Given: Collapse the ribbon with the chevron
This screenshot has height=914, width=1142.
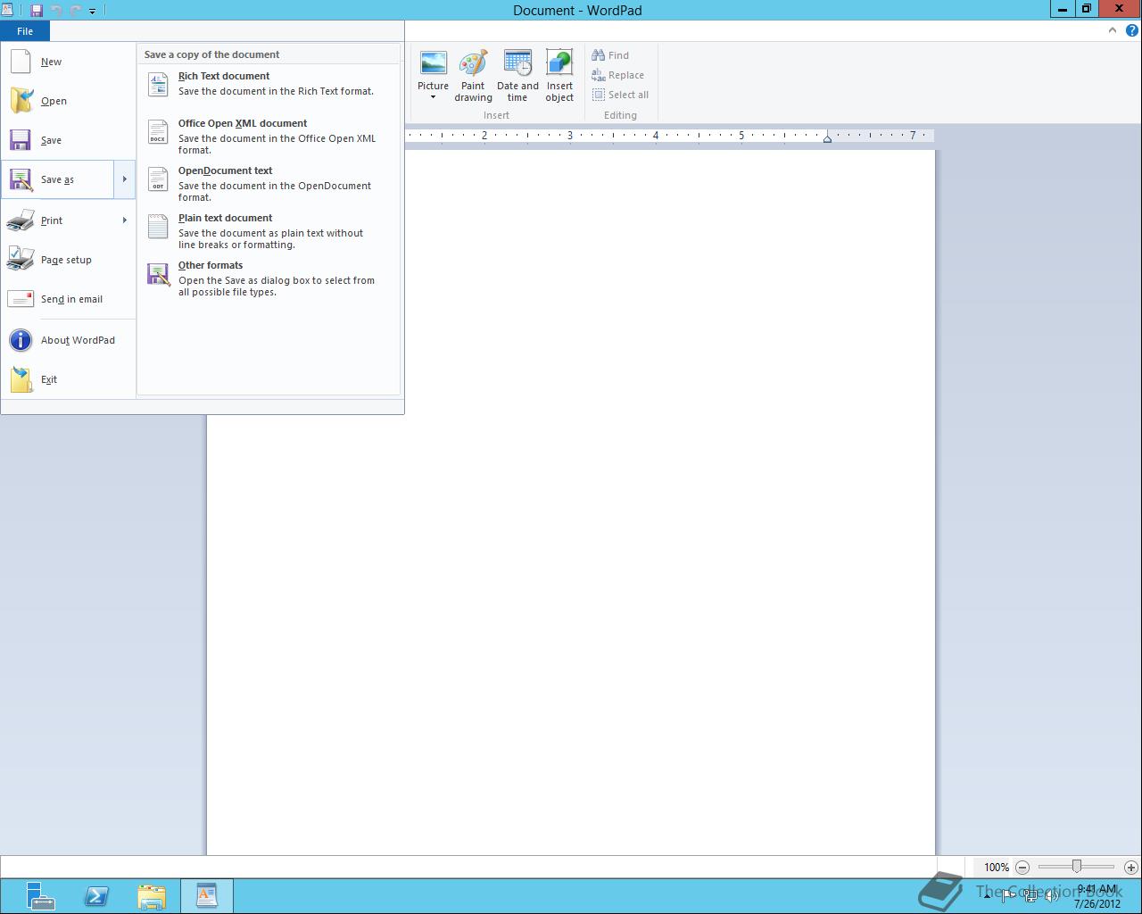Looking at the screenshot, I should tap(1113, 30).
